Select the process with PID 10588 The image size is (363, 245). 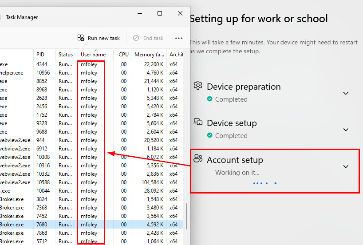tap(89, 182)
